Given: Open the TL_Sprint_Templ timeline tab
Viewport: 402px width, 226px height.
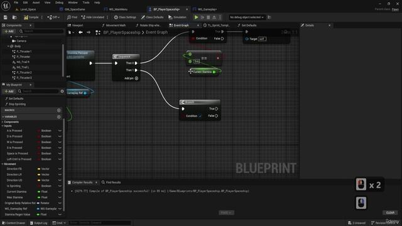Looking at the screenshot, I should [x=217, y=25].
